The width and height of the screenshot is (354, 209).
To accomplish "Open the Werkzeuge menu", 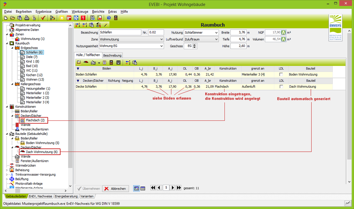I will coord(80,12).
